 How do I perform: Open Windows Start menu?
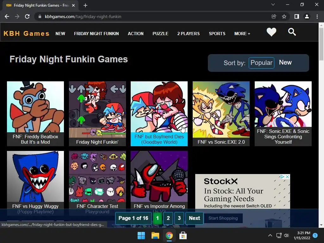pos(141,235)
